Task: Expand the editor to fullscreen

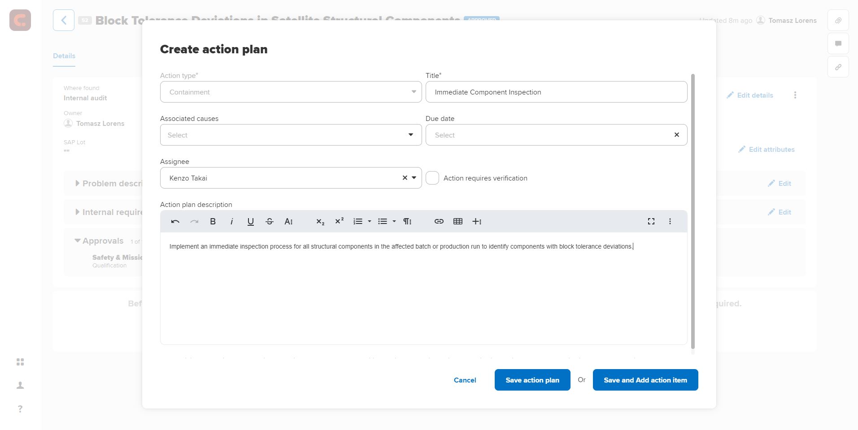Action: point(651,221)
